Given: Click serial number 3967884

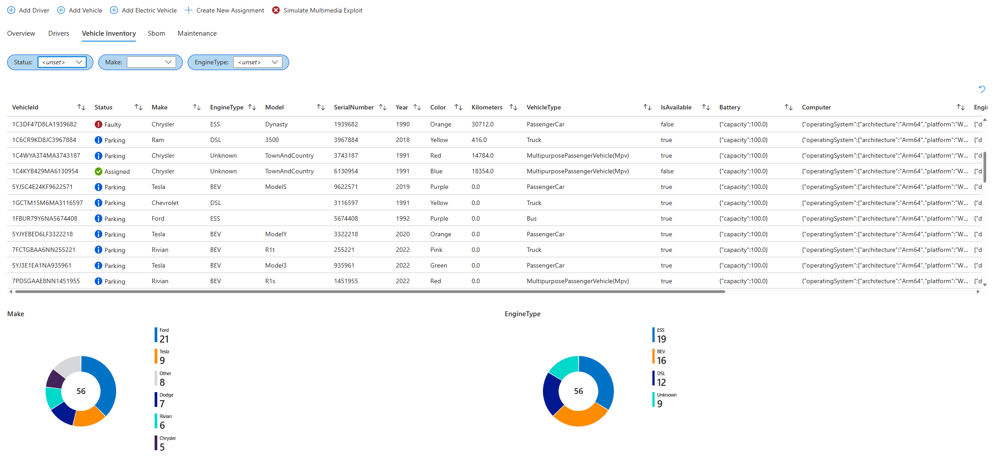Looking at the screenshot, I should (x=346, y=140).
